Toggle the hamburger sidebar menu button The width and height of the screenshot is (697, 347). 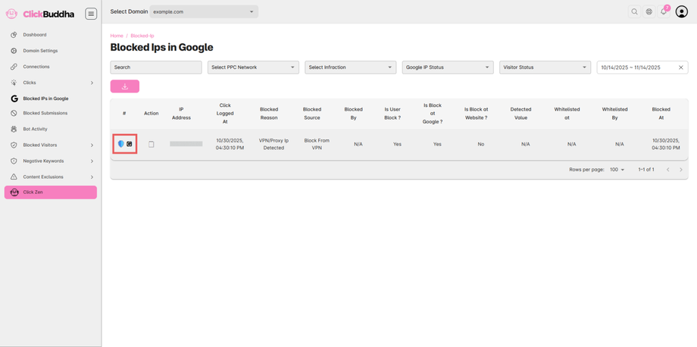91,14
